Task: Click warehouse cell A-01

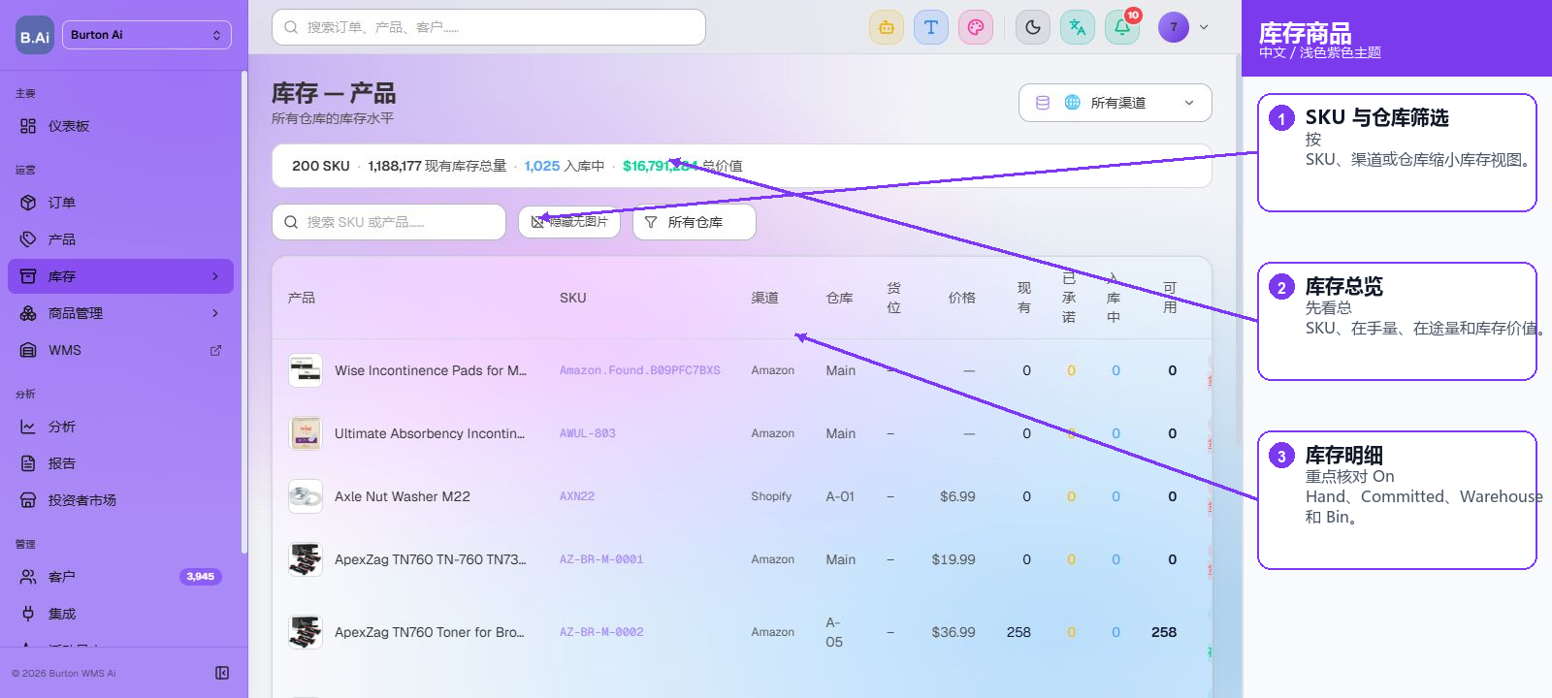Action: [x=840, y=496]
